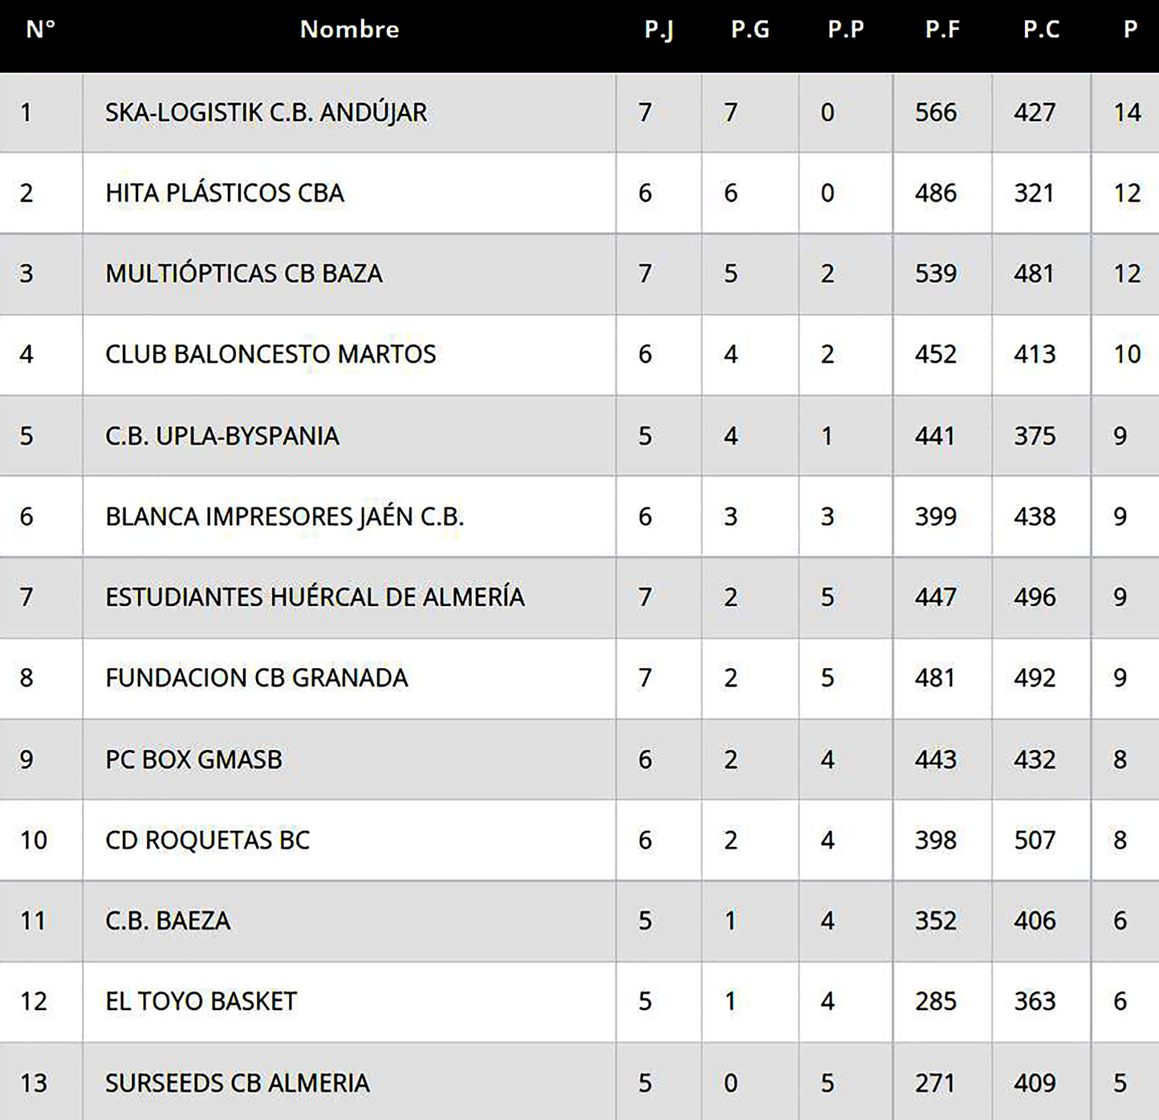1159x1120 pixels.
Task: Select MULTIÓPTICAS CB BAZA team name
Action: tap(244, 274)
